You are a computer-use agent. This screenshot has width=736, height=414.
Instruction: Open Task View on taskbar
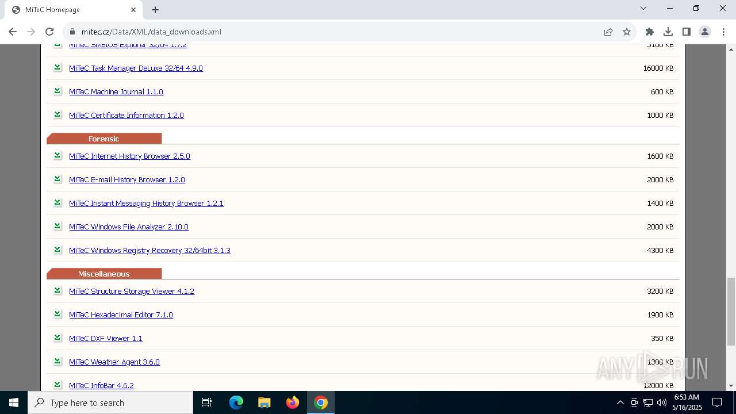207,402
